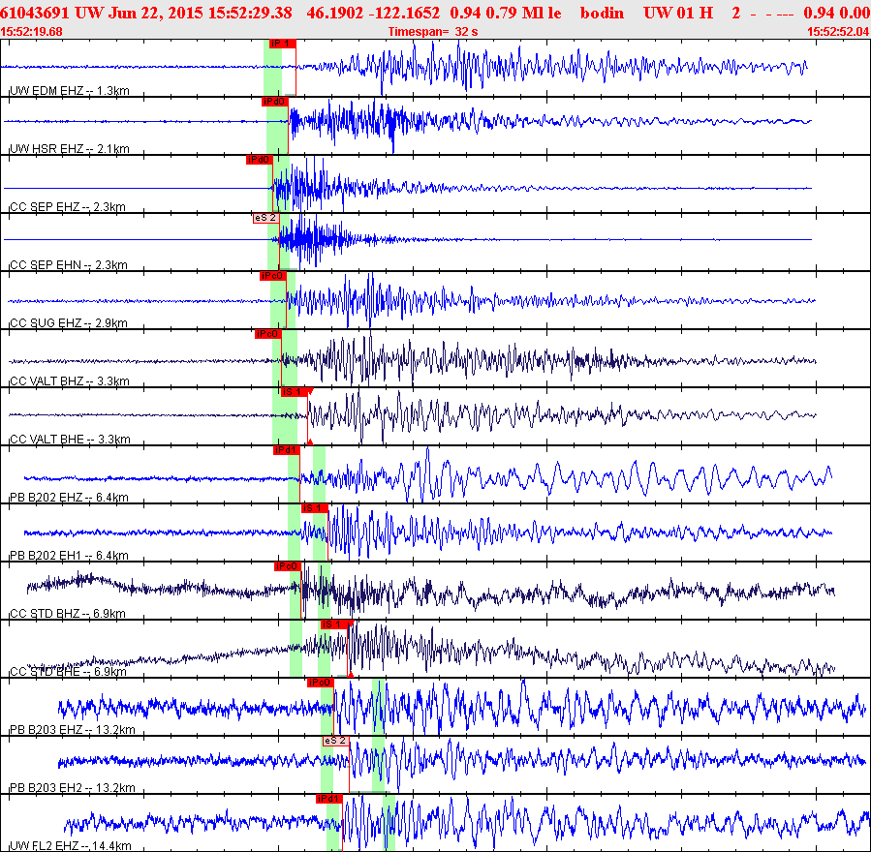Select the iPc0 pick flag on PB B203 EHZ
The height and width of the screenshot is (852, 871).
point(321,683)
